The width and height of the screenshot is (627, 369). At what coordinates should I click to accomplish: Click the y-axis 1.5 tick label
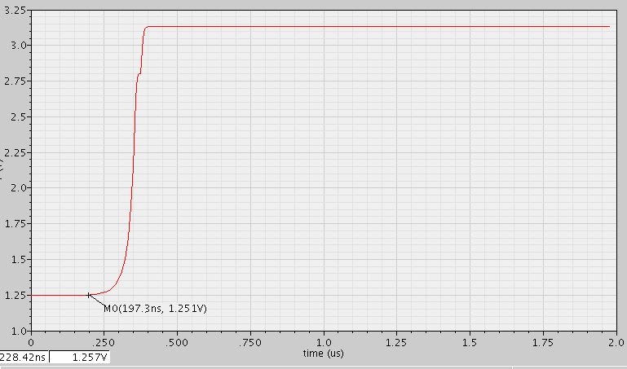point(19,260)
